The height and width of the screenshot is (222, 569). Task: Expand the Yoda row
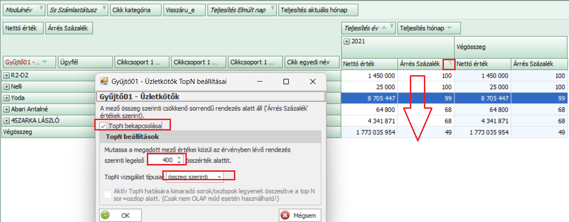tap(6, 98)
